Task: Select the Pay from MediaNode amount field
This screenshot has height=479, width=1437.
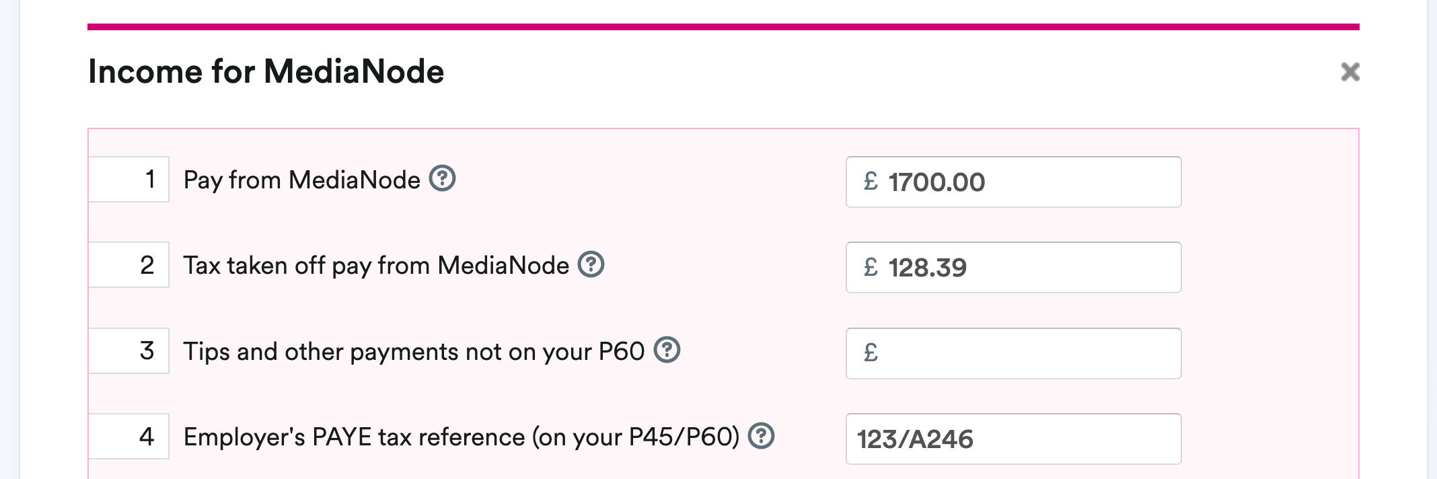Action: click(x=1015, y=182)
